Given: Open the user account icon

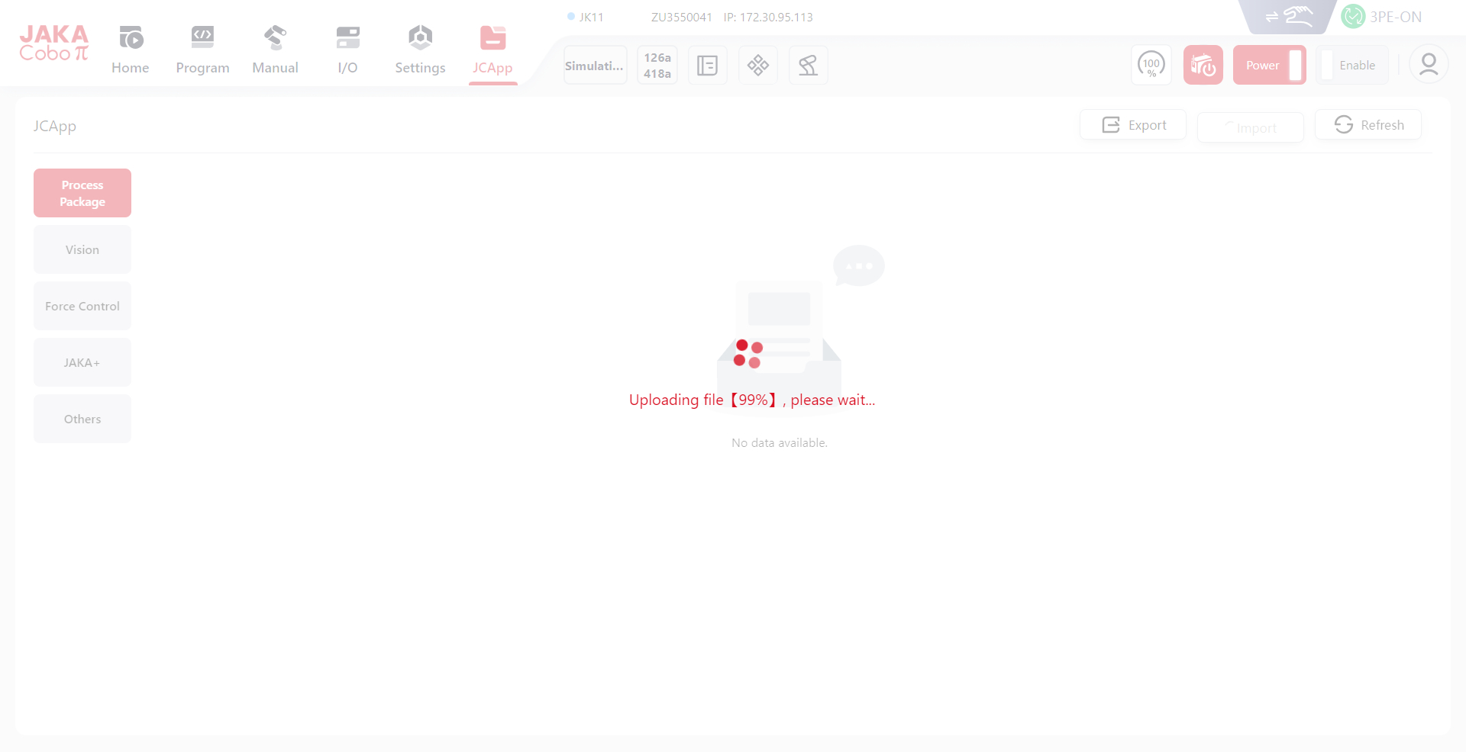Looking at the screenshot, I should [1428, 65].
